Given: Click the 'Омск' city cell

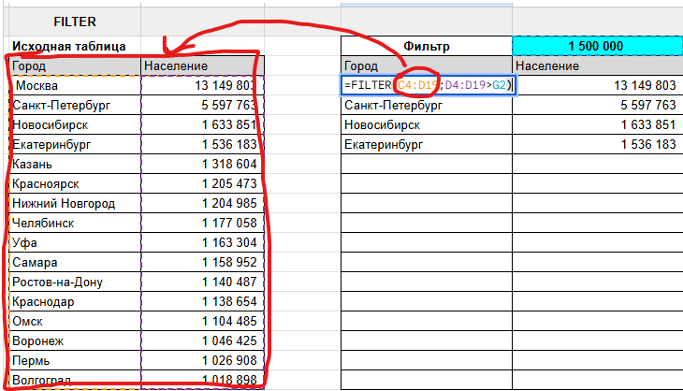Looking at the screenshot, I should [75, 322].
